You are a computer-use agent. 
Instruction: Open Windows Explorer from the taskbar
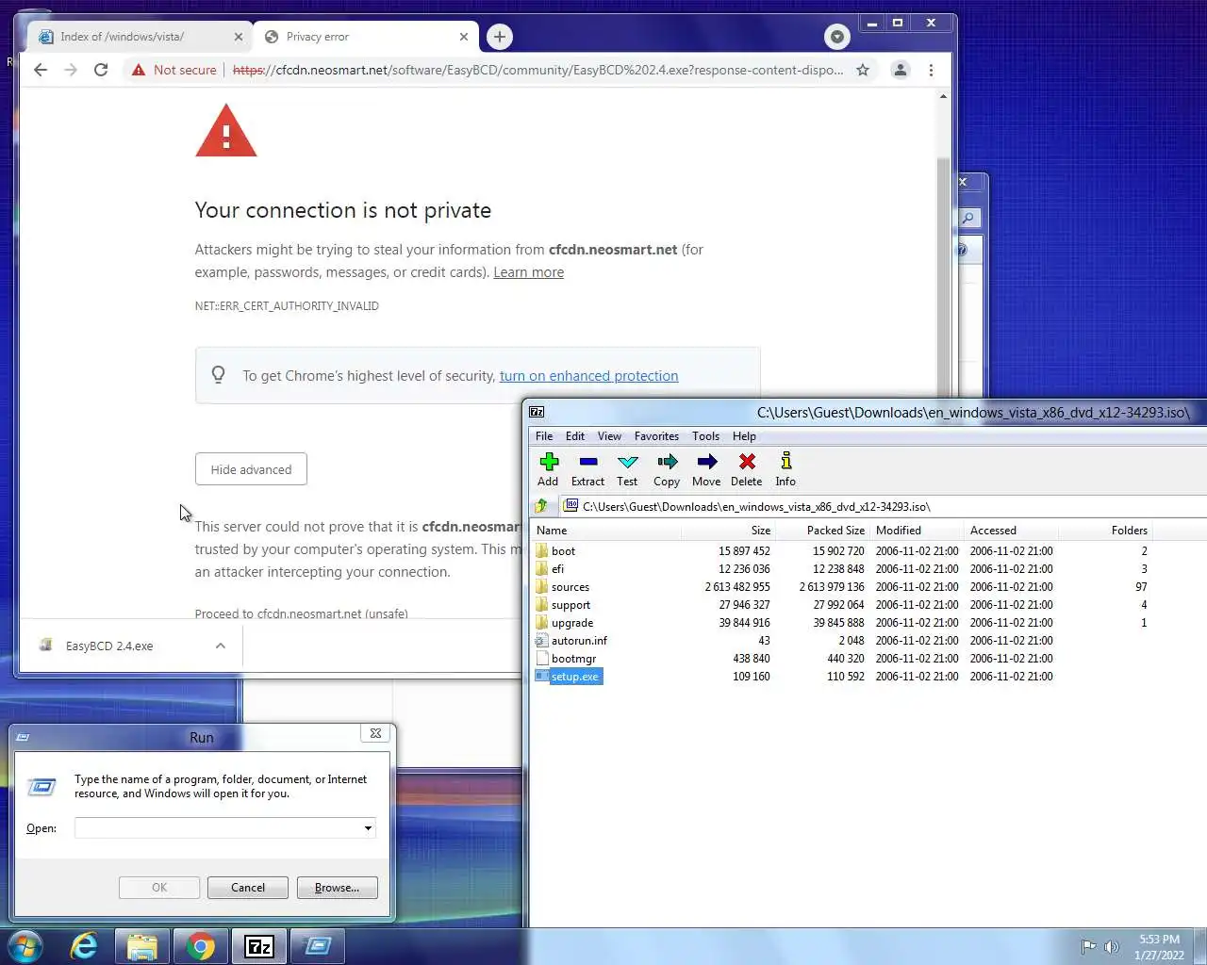(142, 946)
